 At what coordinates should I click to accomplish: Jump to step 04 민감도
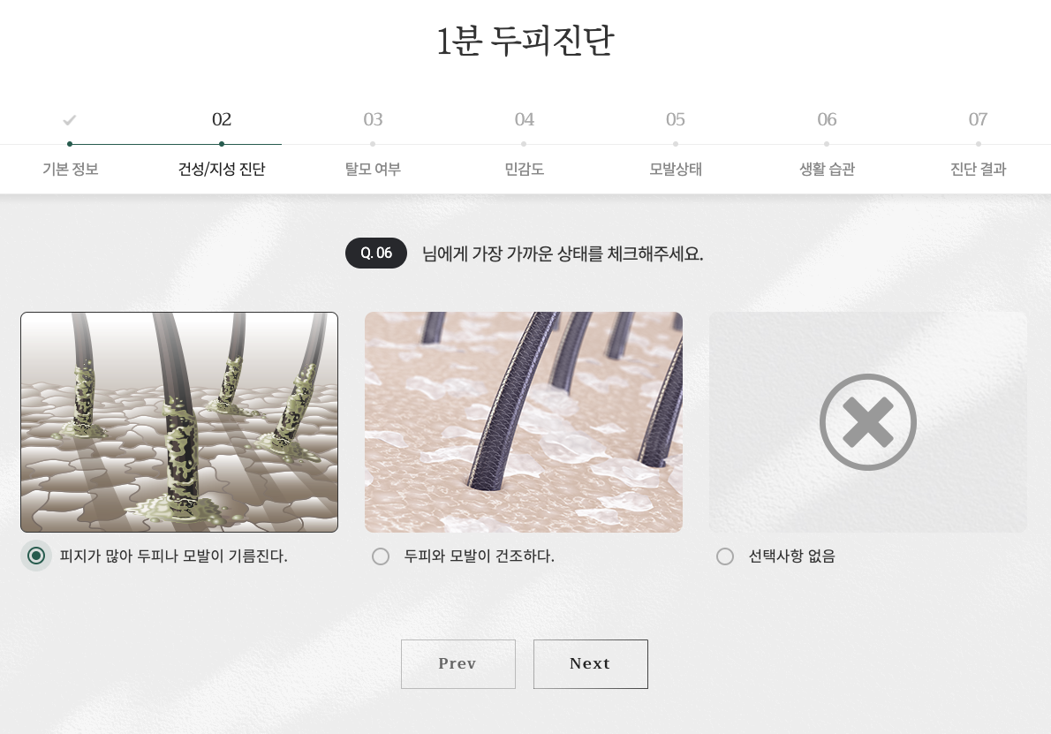[524, 143]
